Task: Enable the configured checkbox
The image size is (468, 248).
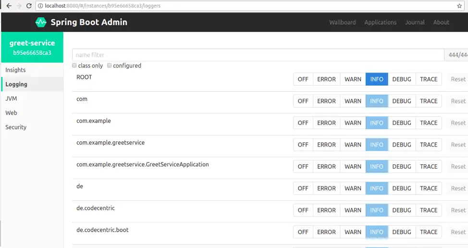Action: (x=109, y=65)
